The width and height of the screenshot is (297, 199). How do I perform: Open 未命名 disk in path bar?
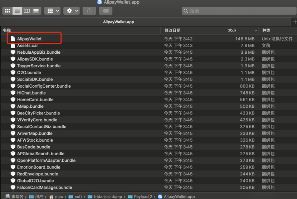[x=14, y=196]
